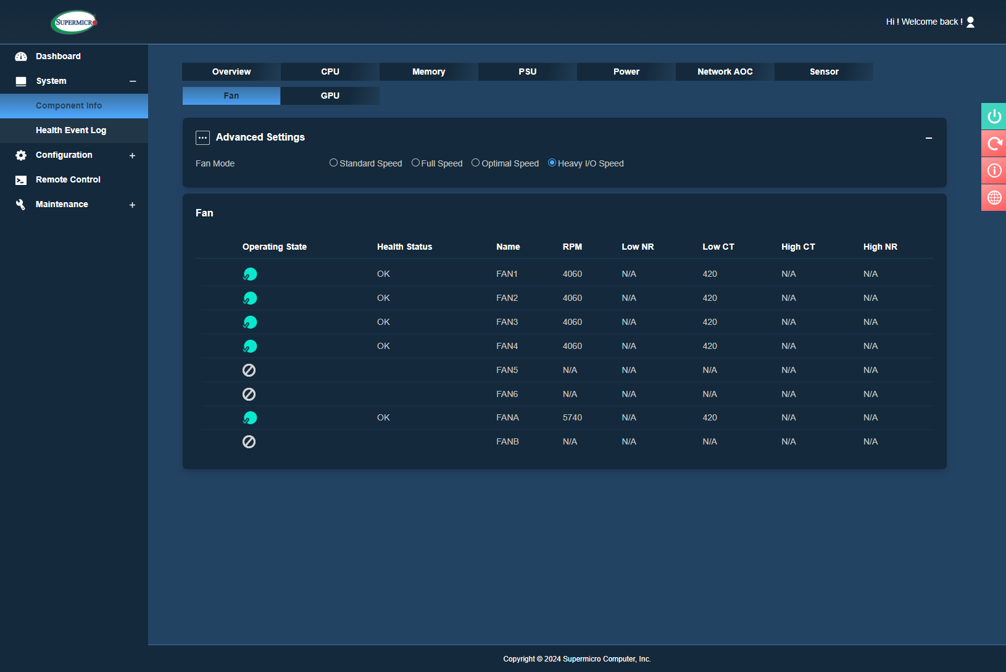Click the Configuration gear icon
The image size is (1006, 672).
21,155
